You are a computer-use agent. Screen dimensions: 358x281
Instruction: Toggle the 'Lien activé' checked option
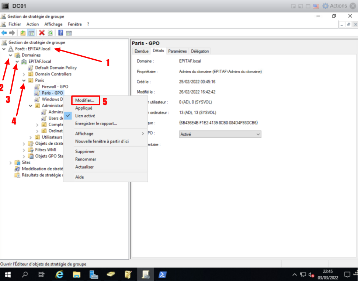(85, 116)
